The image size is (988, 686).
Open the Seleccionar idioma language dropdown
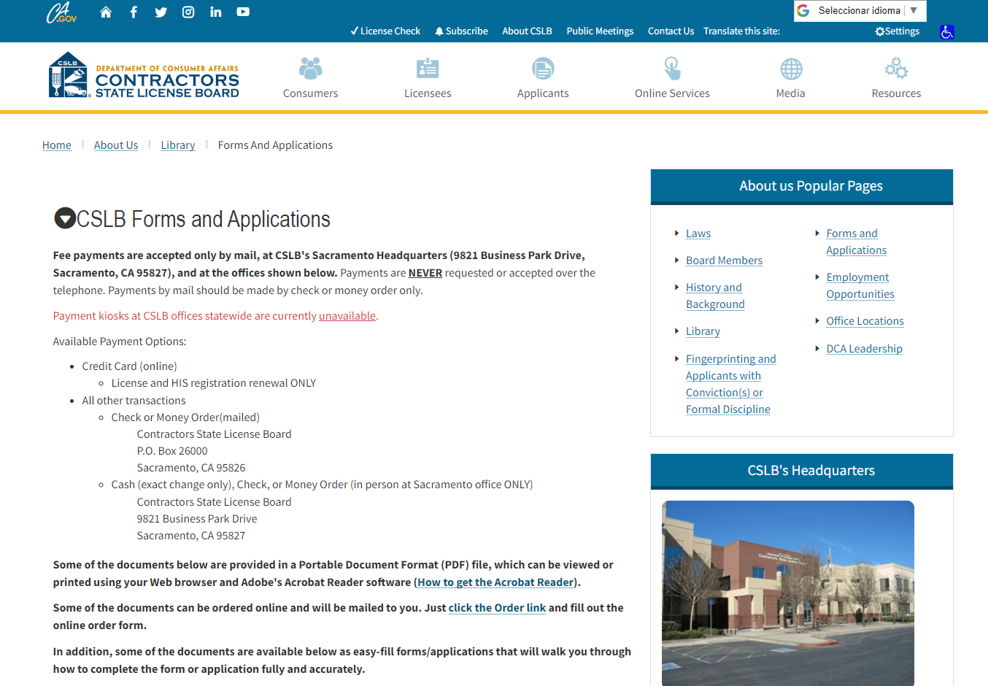click(860, 11)
